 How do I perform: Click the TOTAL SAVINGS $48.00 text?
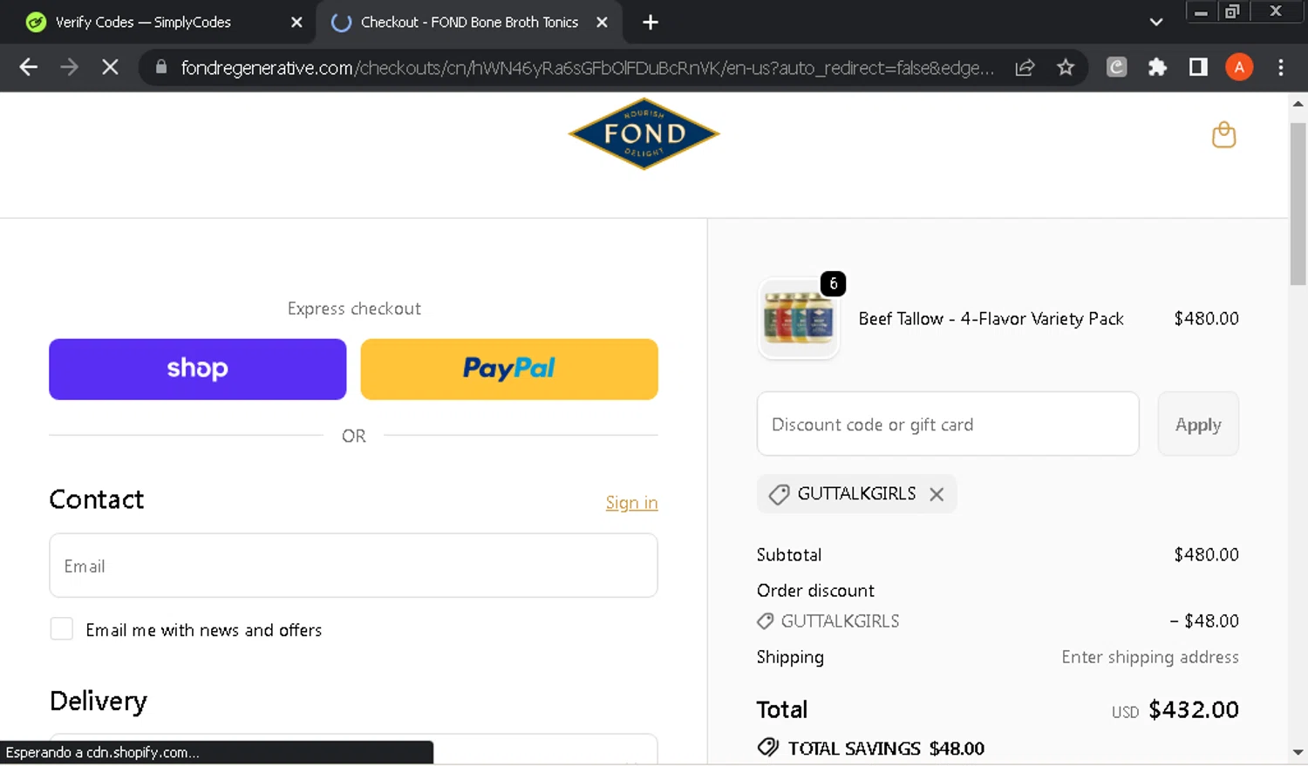pos(886,749)
